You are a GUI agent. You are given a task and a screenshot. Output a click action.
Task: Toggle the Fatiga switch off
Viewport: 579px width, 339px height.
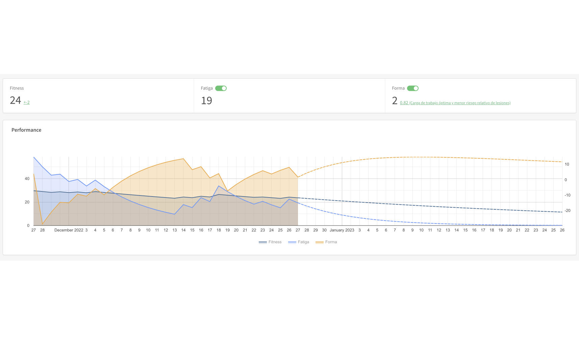[221, 88]
